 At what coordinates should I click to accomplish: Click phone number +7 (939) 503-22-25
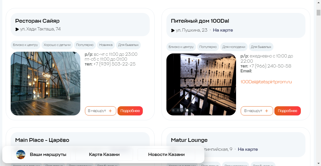115,64
